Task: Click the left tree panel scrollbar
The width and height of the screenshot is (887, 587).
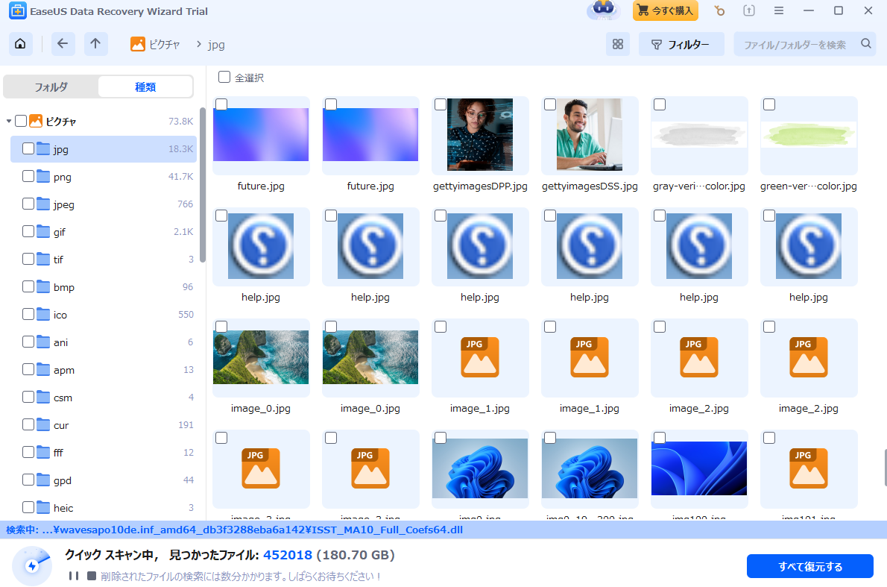Action: (203, 185)
